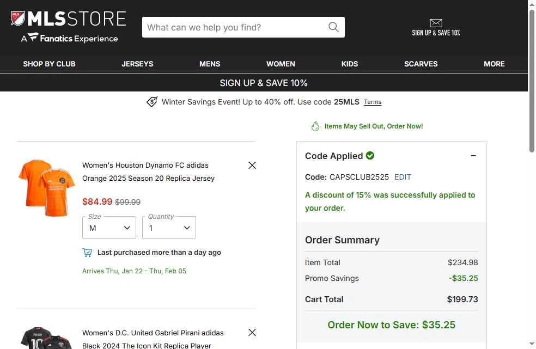Open the Scarves menu
Viewport: 536px width, 349px height.
click(x=421, y=64)
